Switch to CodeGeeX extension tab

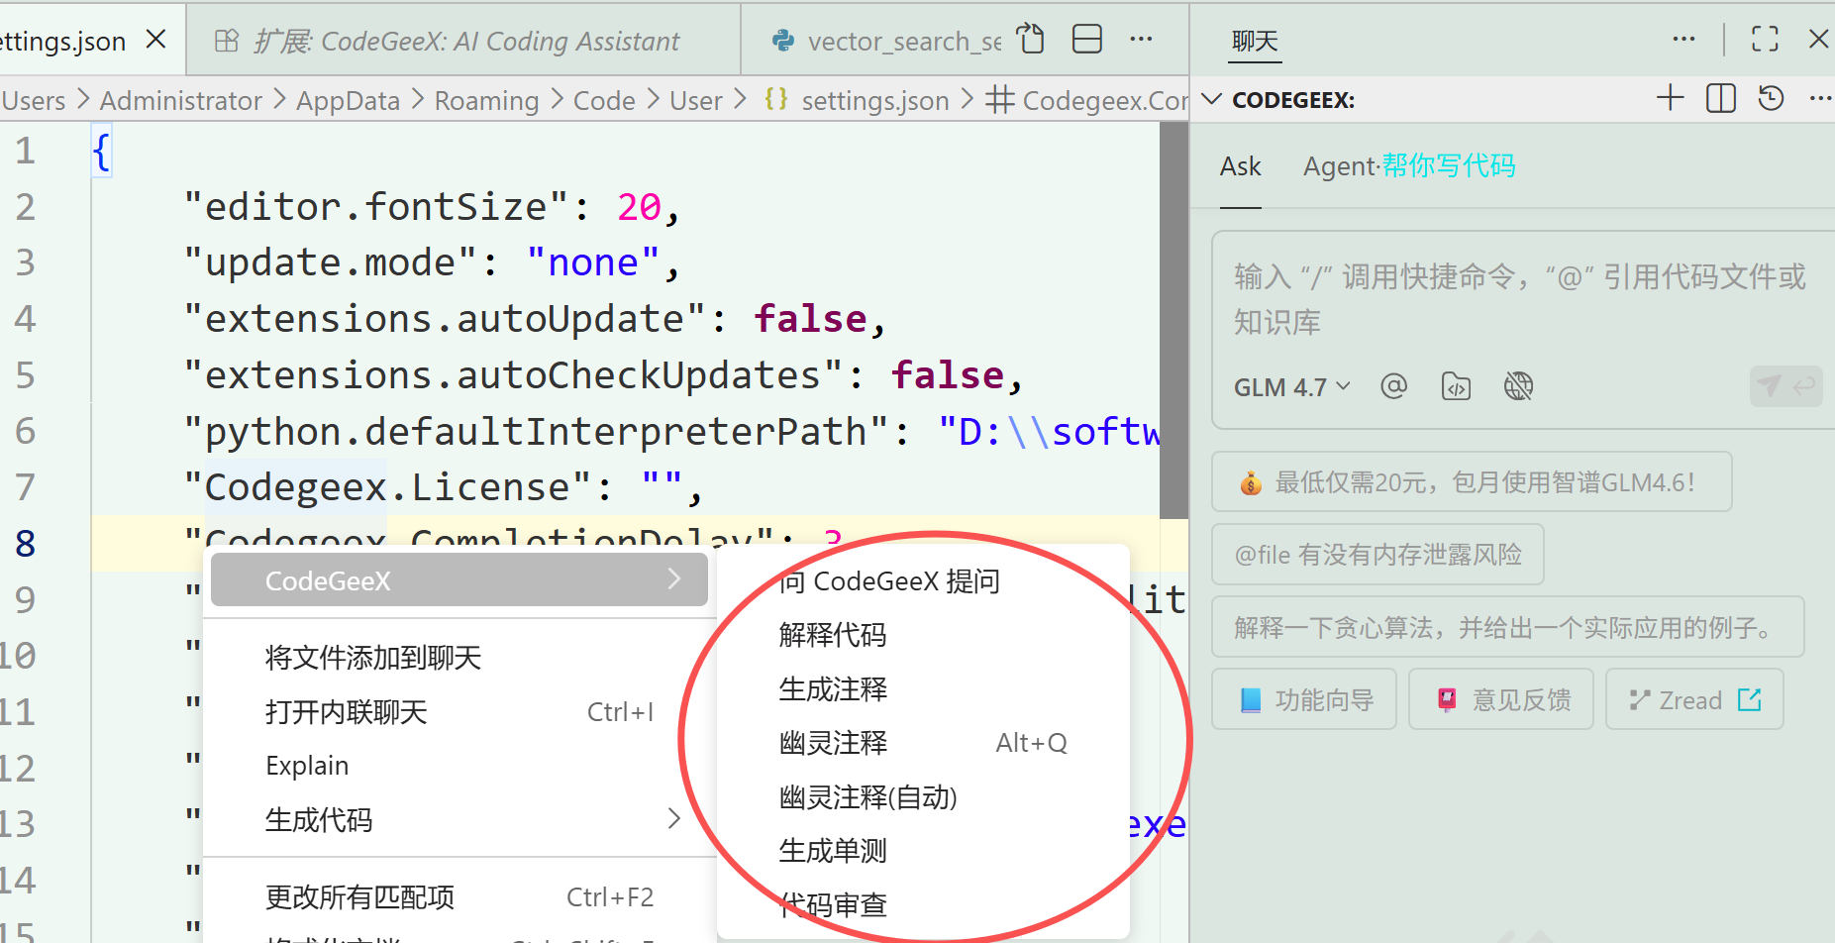[463, 41]
